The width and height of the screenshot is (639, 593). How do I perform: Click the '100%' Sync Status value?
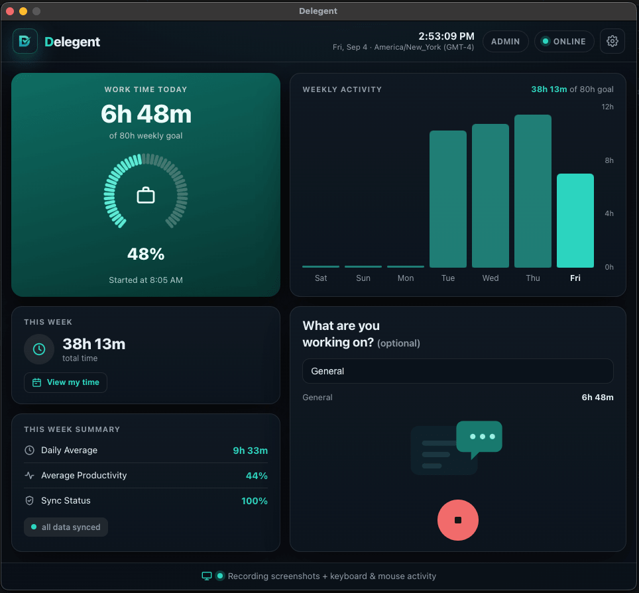coord(255,501)
